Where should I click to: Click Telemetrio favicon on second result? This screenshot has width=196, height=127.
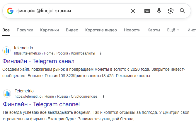tap(7, 94)
